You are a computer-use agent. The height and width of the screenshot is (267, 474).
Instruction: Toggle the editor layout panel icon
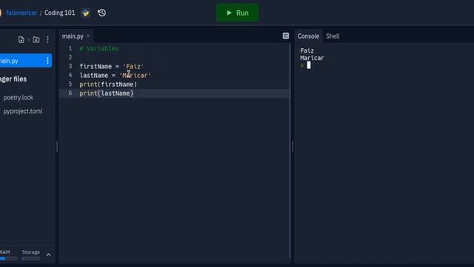[x=286, y=36]
